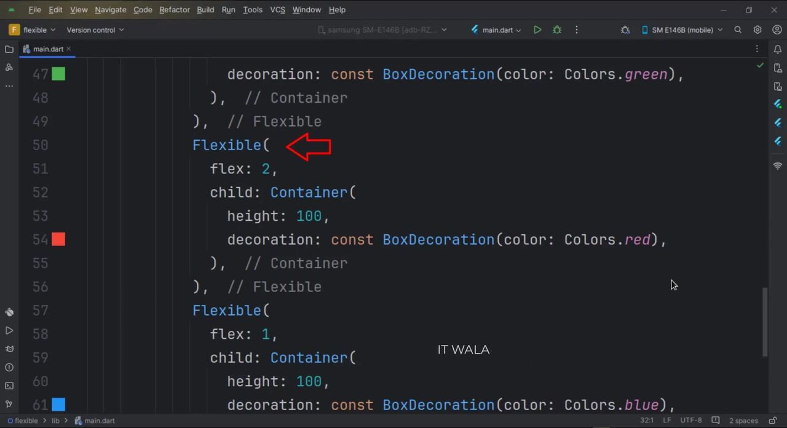Open the Refactor menu

coord(175,10)
